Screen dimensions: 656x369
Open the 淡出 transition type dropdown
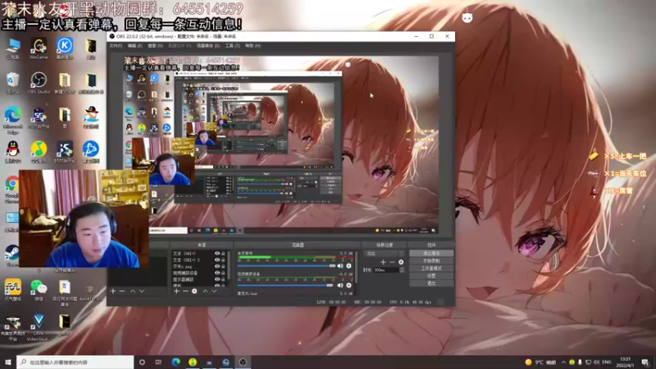pos(385,253)
